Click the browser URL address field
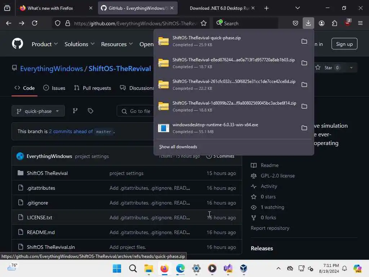The image size is (369, 277). click(x=135, y=23)
